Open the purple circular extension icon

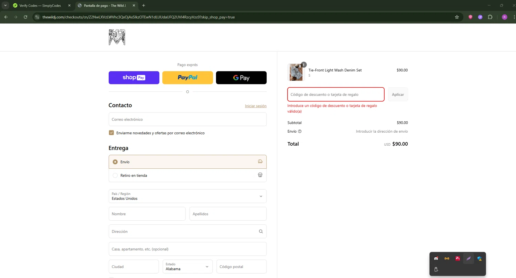coord(480,17)
